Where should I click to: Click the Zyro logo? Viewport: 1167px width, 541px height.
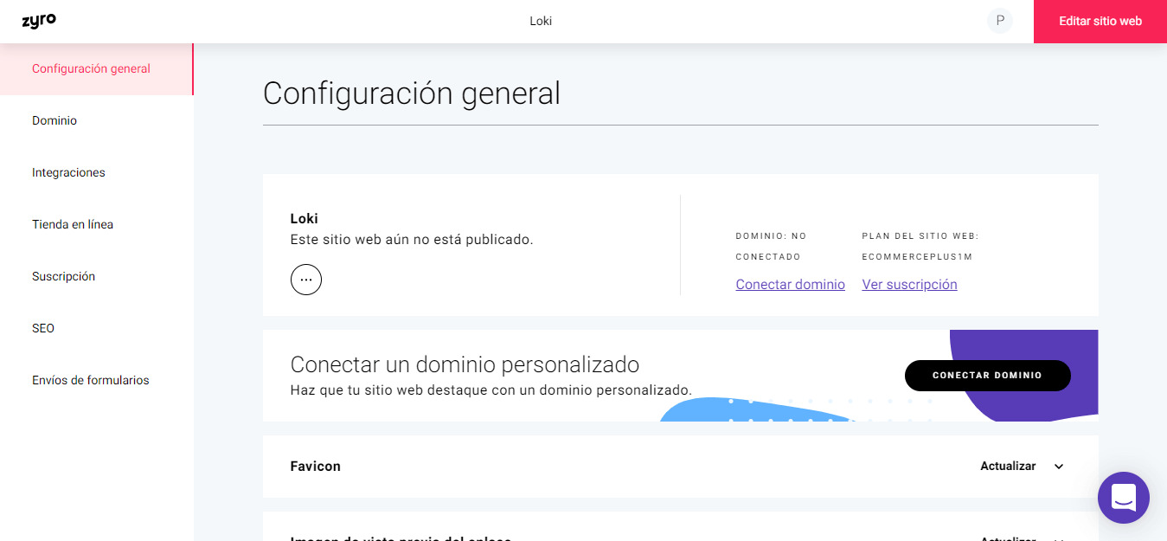click(x=37, y=21)
